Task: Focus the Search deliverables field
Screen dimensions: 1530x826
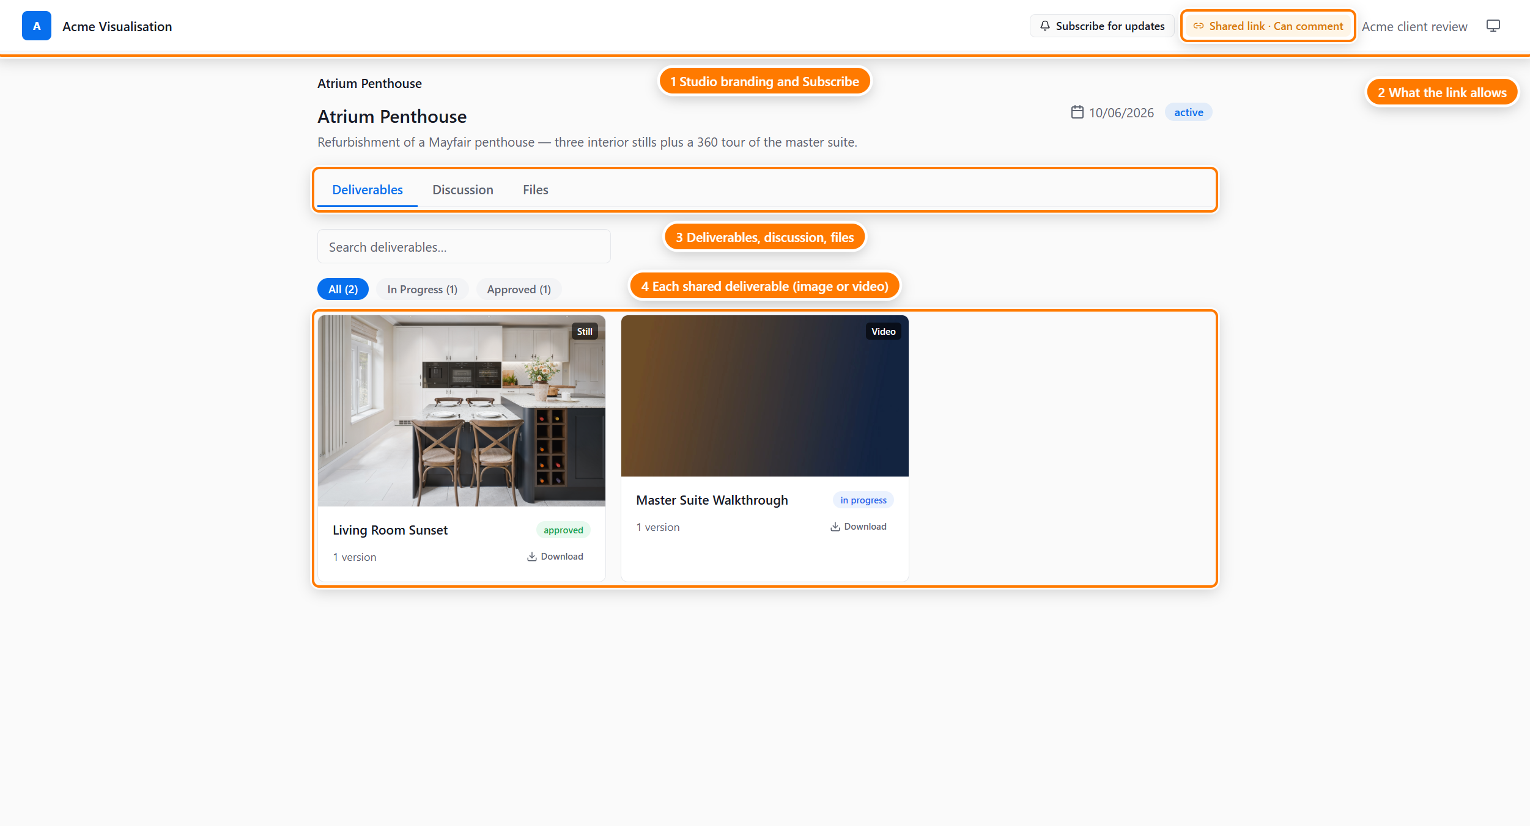Action: [464, 246]
